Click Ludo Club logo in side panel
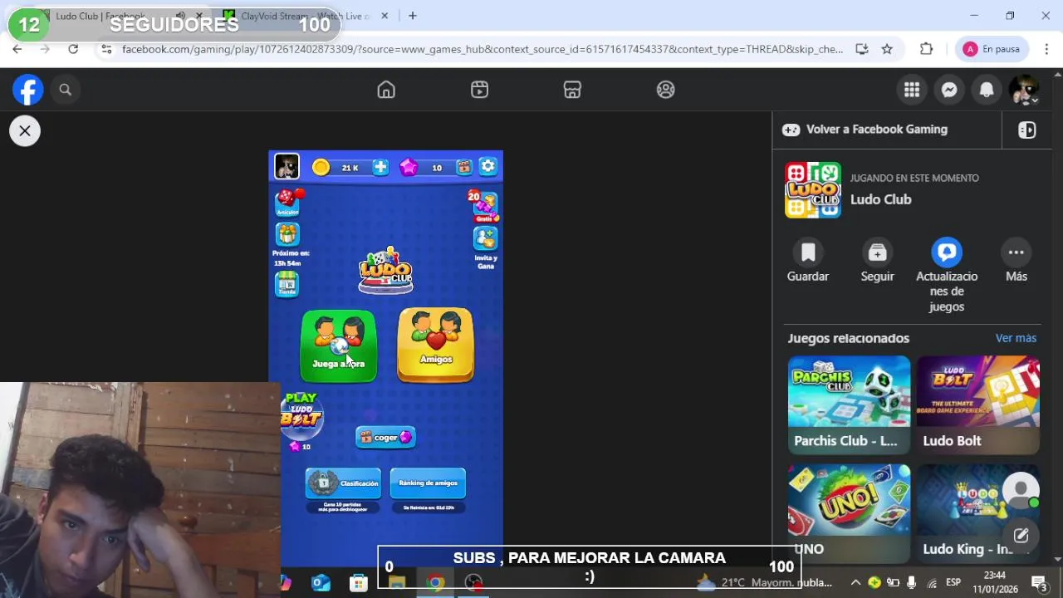The image size is (1063, 598). pyautogui.click(x=813, y=190)
